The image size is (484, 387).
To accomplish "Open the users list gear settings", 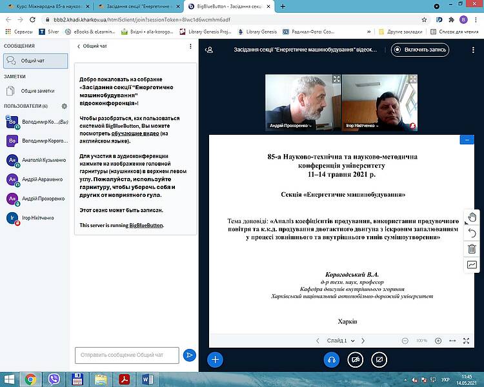I will (64, 106).
